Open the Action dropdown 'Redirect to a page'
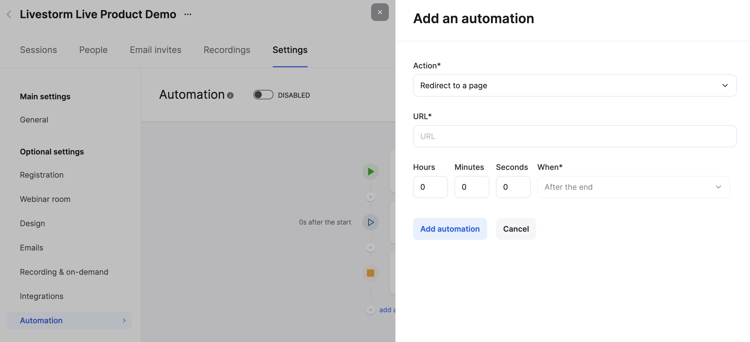 574,85
